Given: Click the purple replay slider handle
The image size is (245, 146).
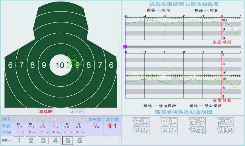Looking at the screenshot, I should (125, 47).
